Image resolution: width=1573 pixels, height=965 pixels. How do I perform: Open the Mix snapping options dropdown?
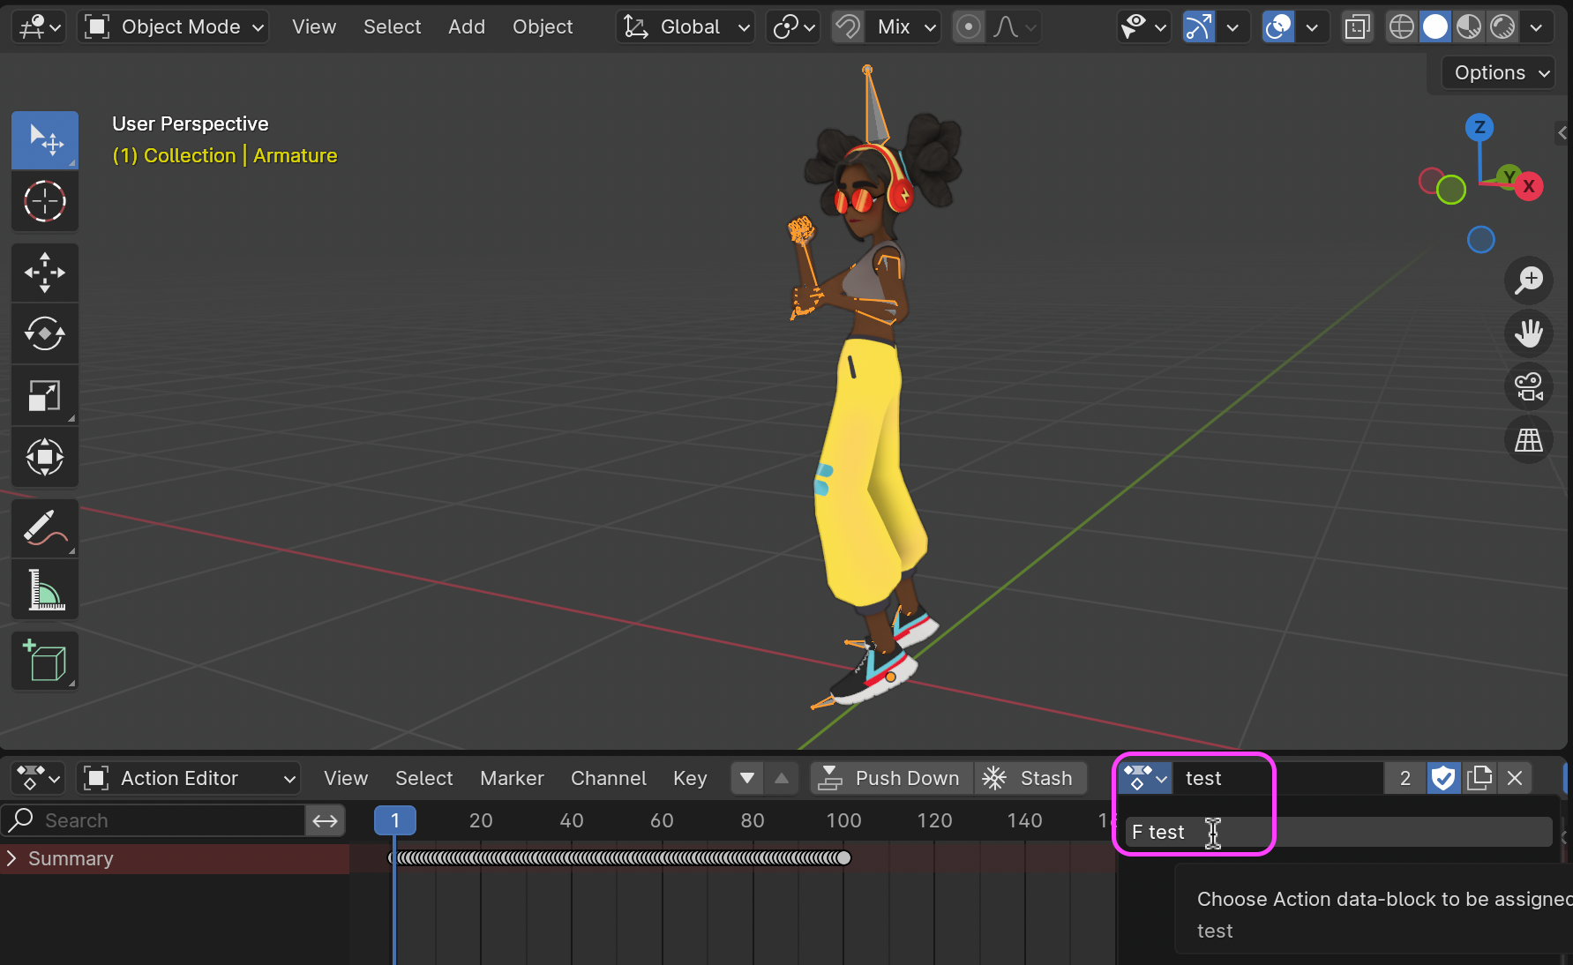[903, 27]
